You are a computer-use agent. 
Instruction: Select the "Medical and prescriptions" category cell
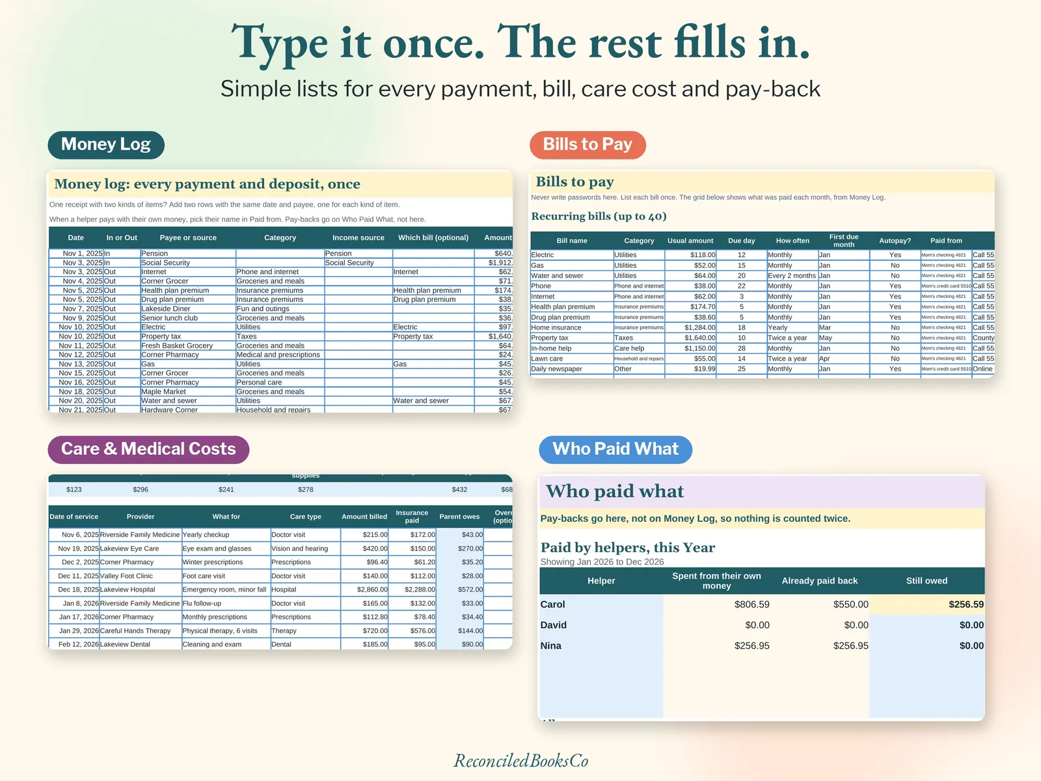(280, 355)
